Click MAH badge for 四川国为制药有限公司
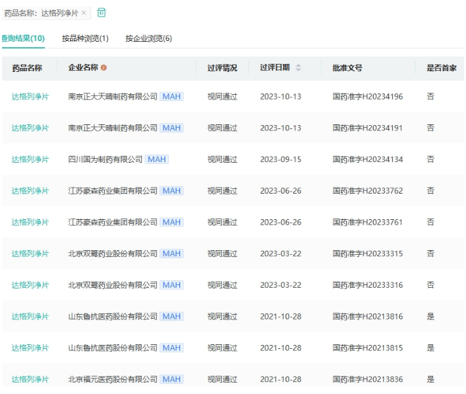 pyautogui.click(x=157, y=159)
